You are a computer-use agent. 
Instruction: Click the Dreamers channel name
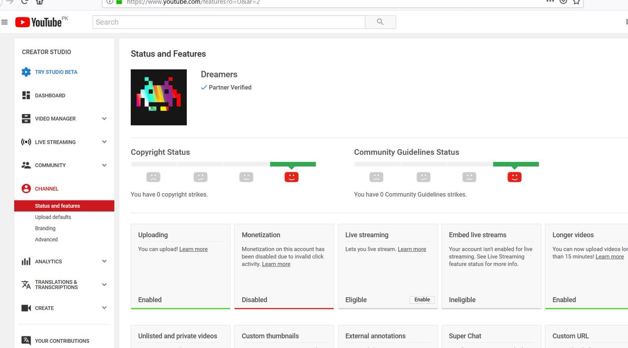(x=219, y=74)
